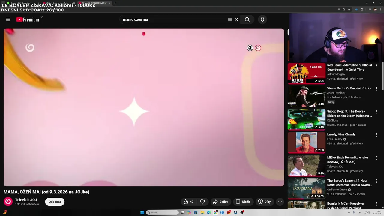
Task: Share the video via Sdílet button
Action: click(220, 202)
